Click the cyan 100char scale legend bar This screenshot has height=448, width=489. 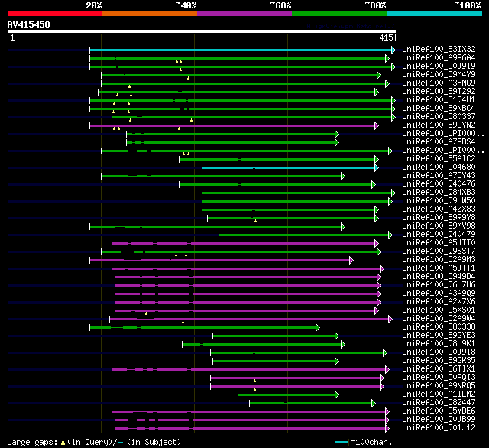click(342, 442)
